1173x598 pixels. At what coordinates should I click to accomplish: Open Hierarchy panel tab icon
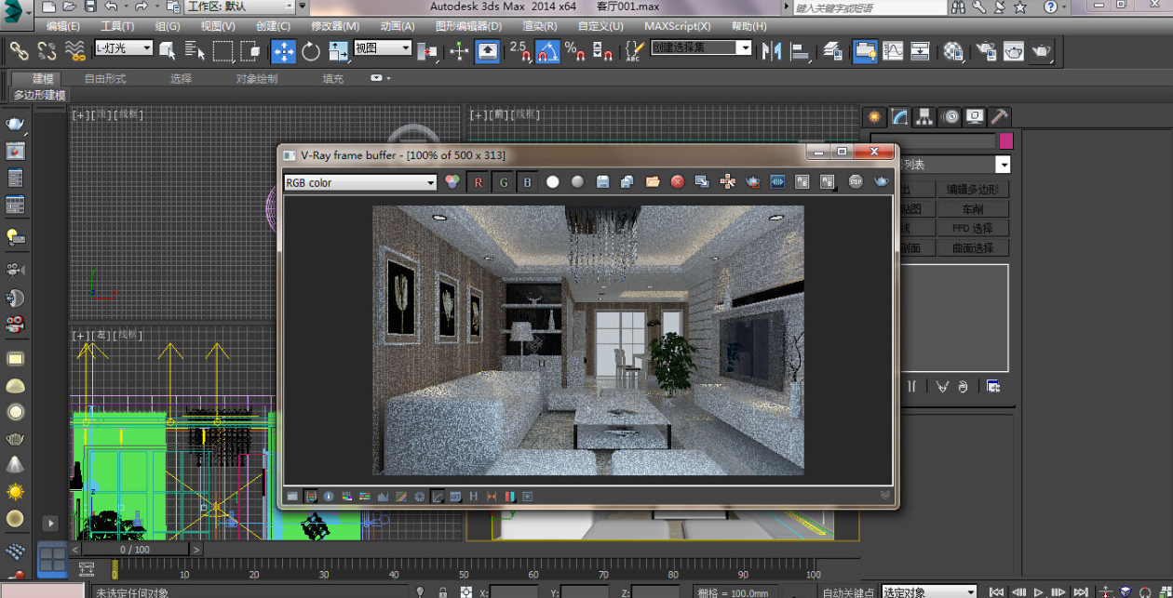tap(924, 116)
